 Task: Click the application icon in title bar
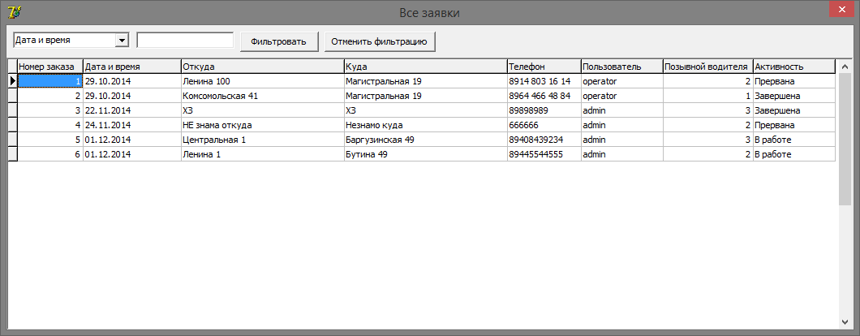[x=15, y=11]
